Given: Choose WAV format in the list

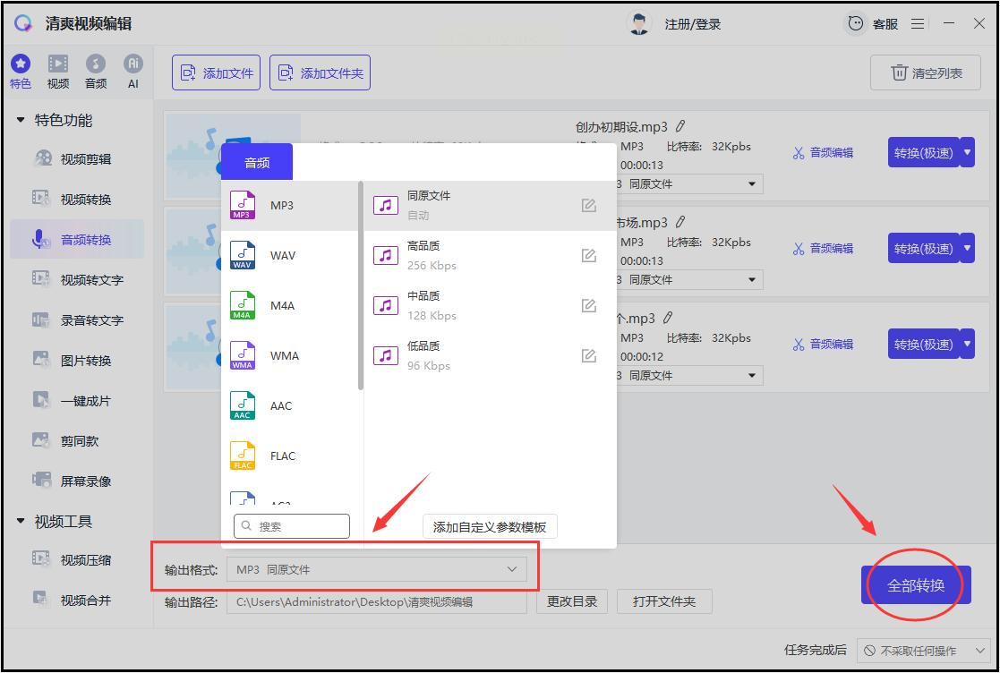Looking at the screenshot, I should tap(290, 256).
